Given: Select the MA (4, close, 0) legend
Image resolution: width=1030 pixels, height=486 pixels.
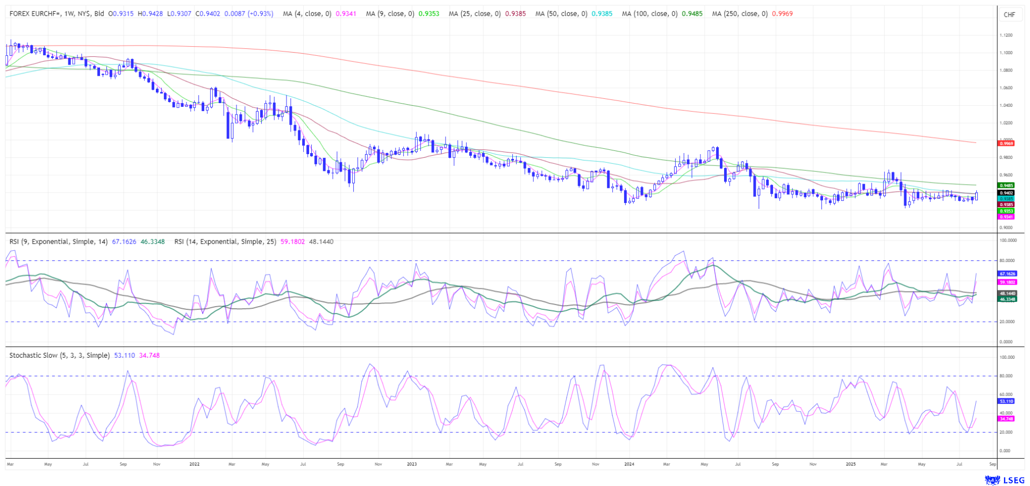Looking at the screenshot, I should [x=307, y=13].
